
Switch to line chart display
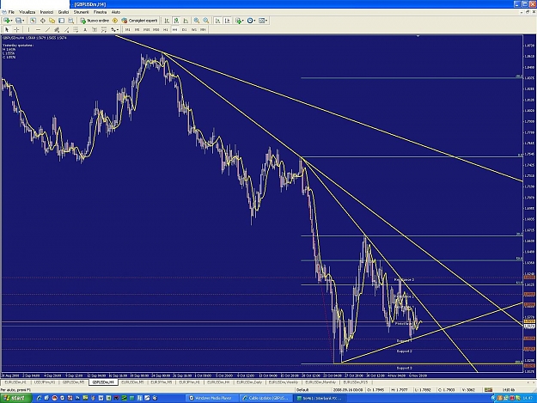tap(186, 21)
